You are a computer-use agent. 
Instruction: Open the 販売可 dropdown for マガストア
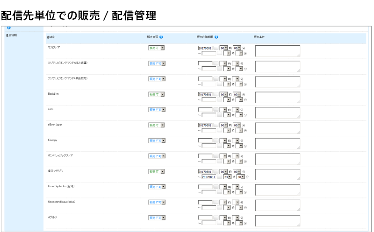click(x=156, y=48)
